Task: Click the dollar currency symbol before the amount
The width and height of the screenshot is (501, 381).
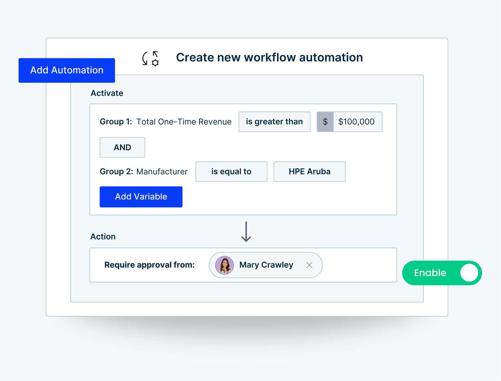Action: 325,121
